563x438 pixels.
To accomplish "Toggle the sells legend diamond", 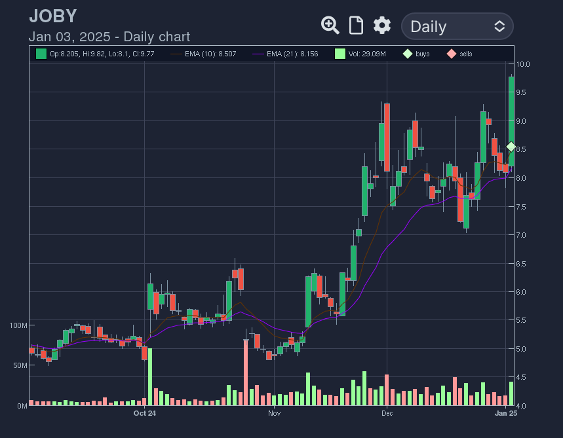I will click(452, 54).
